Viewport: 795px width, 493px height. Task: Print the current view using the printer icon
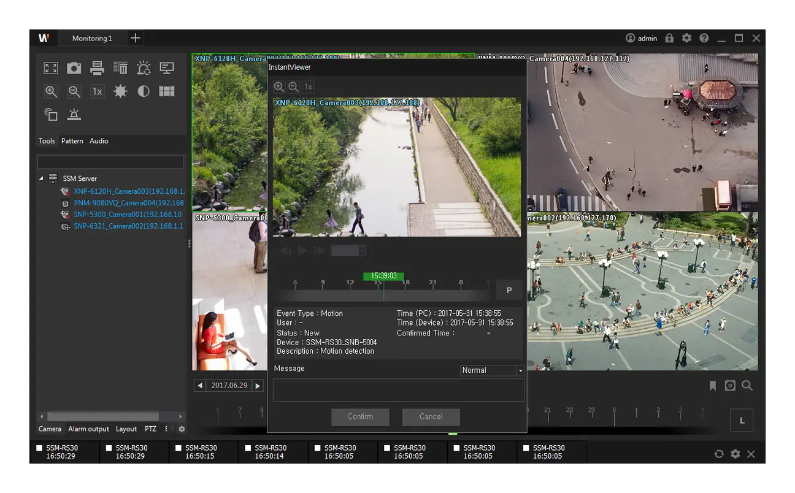click(97, 68)
